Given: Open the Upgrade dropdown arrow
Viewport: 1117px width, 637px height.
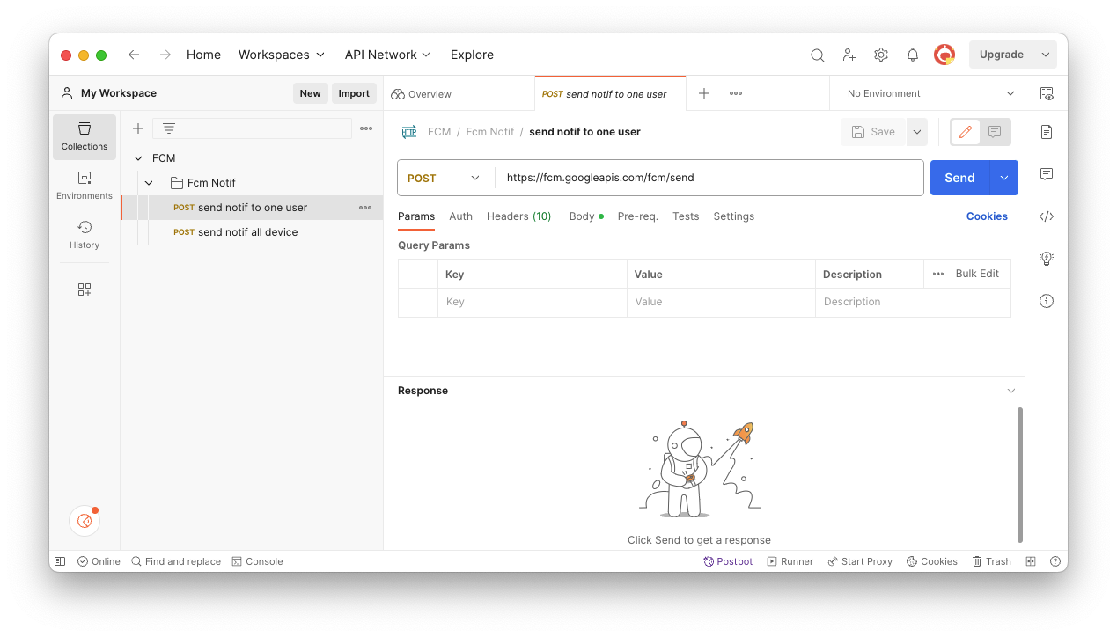Looking at the screenshot, I should tap(1046, 55).
